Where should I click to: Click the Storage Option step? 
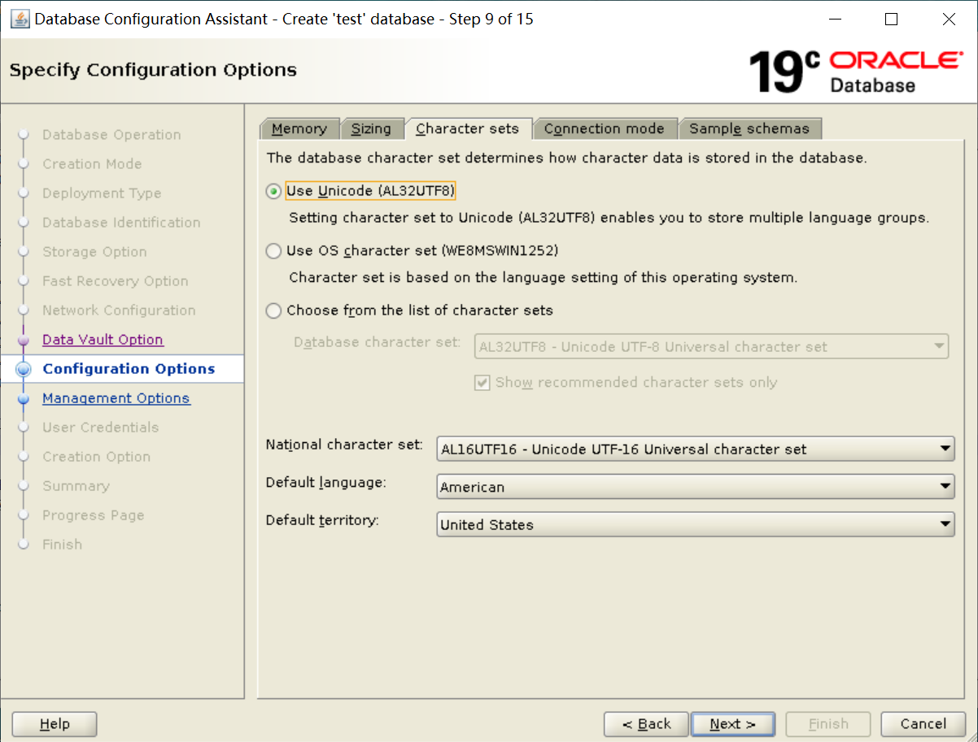coord(94,252)
